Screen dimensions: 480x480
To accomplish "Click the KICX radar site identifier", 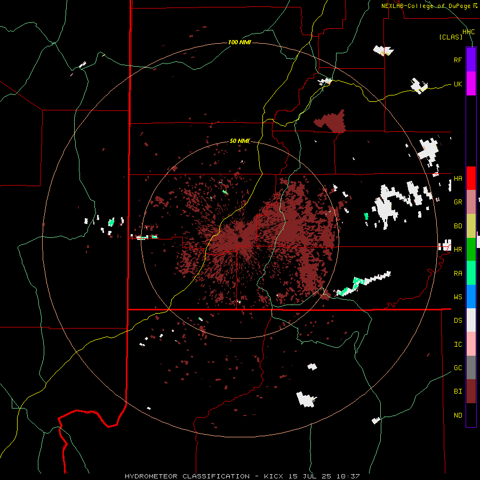I will click(274, 476).
